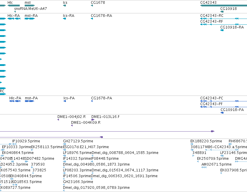Click the CG10918-PA label

pyautogui.click(x=232, y=110)
